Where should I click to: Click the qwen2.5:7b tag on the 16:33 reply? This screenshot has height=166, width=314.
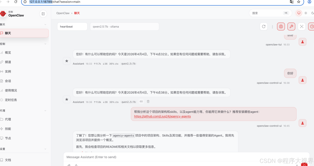click(x=129, y=64)
